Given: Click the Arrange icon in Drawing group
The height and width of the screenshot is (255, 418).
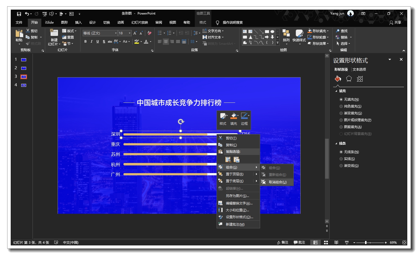Looking at the screenshot, I should pos(286,33).
